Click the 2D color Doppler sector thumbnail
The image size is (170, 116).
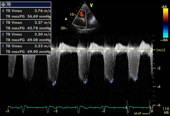pyautogui.click(x=83, y=18)
